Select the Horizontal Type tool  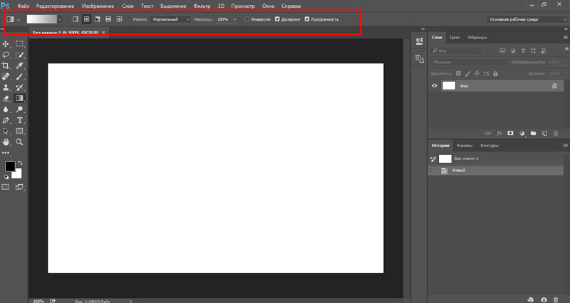[19, 120]
